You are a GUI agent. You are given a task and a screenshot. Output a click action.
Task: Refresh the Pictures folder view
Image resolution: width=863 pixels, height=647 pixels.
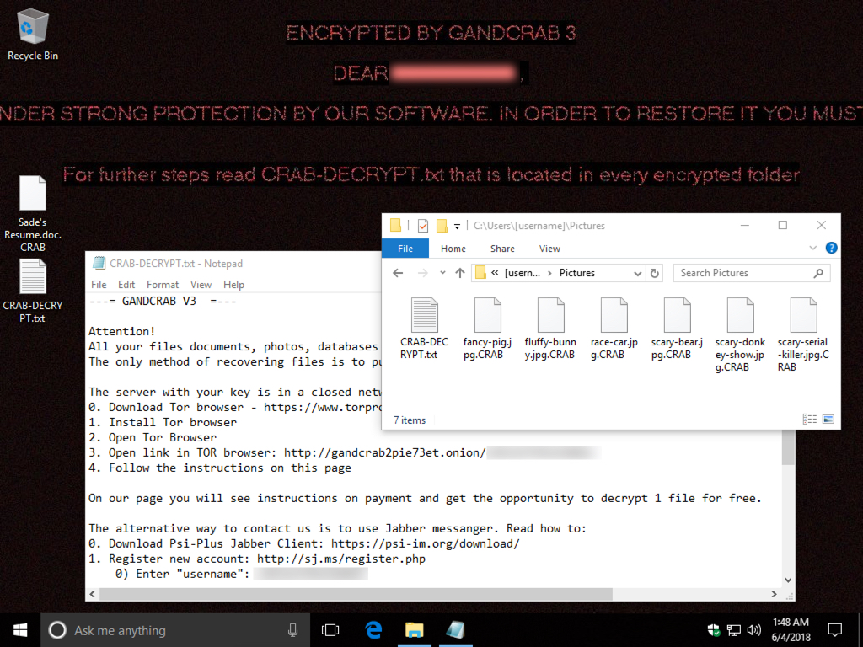tap(654, 273)
